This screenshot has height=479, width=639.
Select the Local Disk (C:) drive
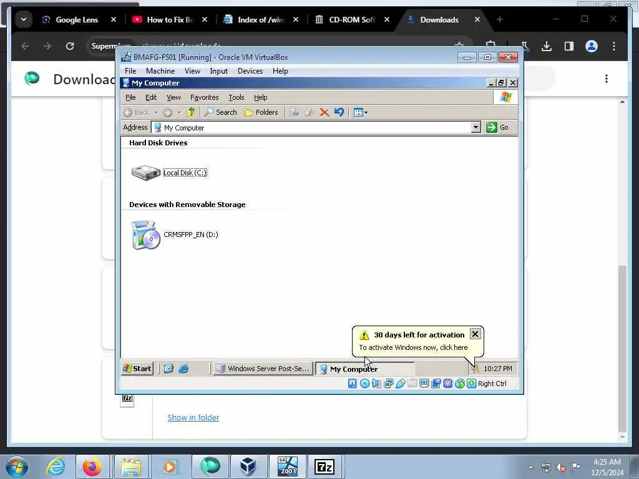pyautogui.click(x=169, y=173)
